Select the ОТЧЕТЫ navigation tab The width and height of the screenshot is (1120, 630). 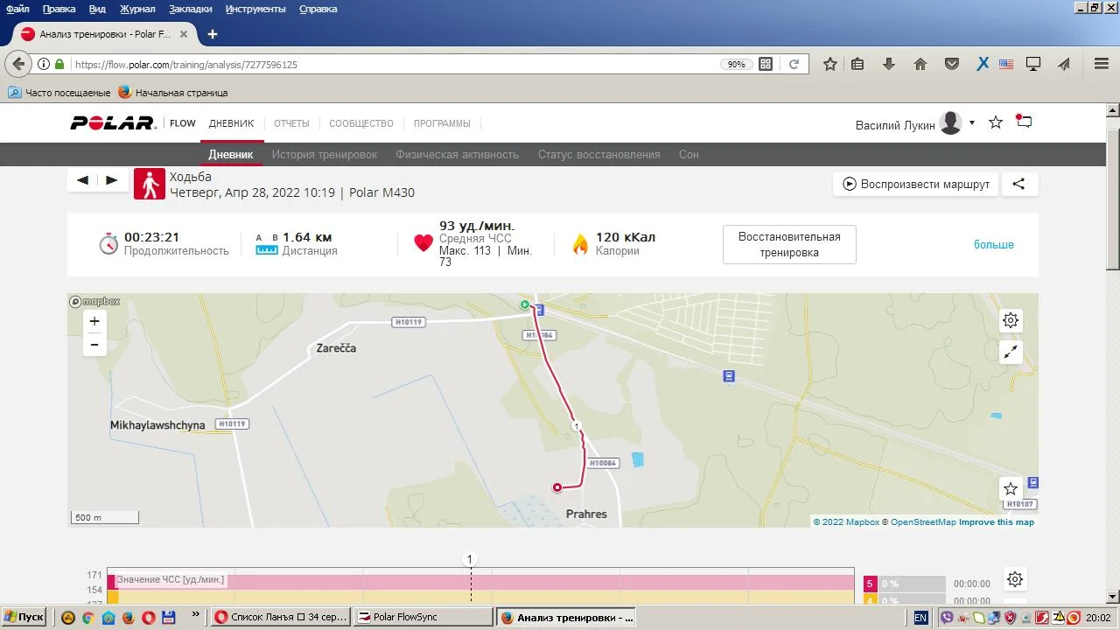click(292, 123)
